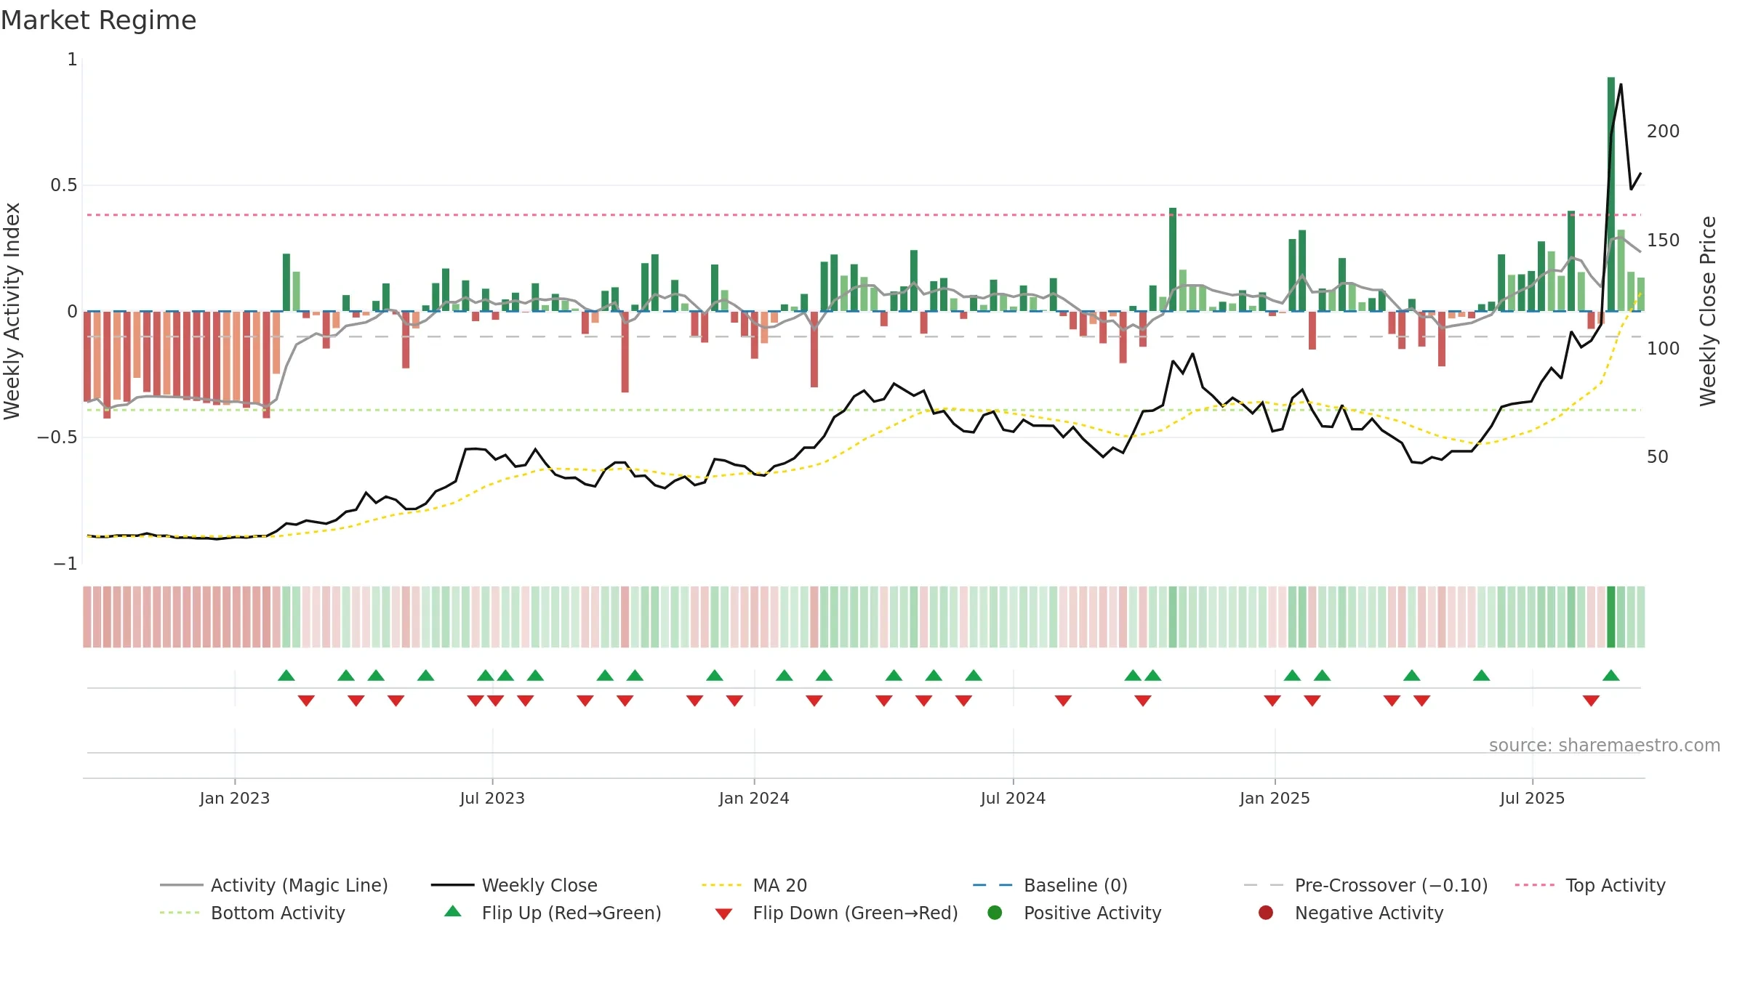Viewport: 1745px width, 981px height.
Task: Click the peak of the Weekly Close line
Action: point(1621,85)
